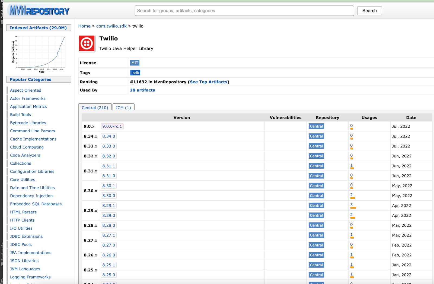Open JSON Libraries category
The image size is (434, 284).
pyautogui.click(x=24, y=261)
